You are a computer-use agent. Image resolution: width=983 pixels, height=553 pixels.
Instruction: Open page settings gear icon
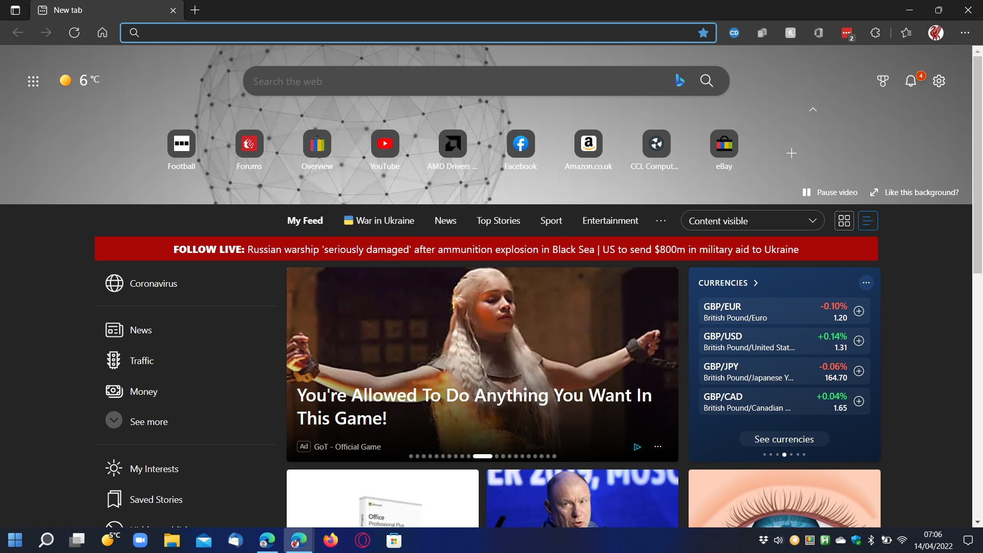pos(938,81)
